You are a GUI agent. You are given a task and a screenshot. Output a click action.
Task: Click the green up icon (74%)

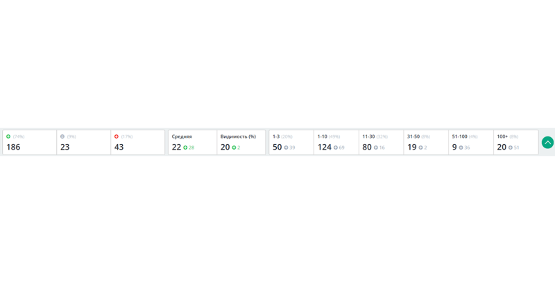(8, 136)
